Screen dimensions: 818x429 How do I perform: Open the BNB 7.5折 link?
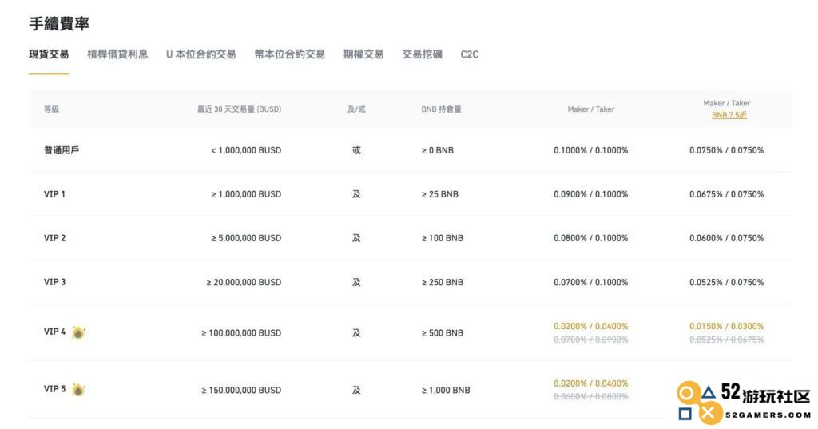729,115
